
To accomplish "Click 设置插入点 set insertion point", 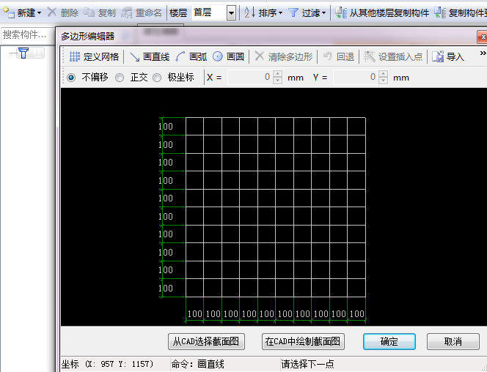I will pyautogui.click(x=393, y=56).
